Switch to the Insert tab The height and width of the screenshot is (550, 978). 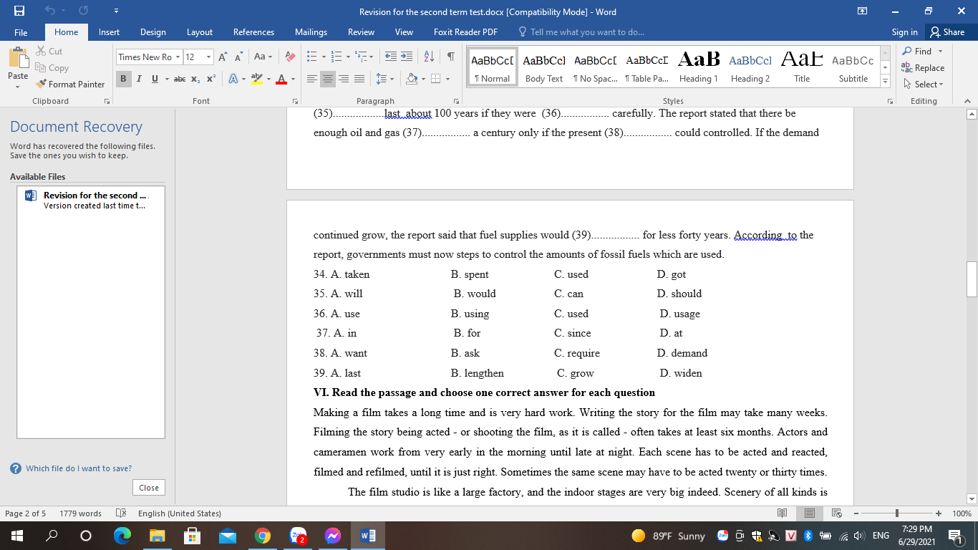[x=109, y=32]
